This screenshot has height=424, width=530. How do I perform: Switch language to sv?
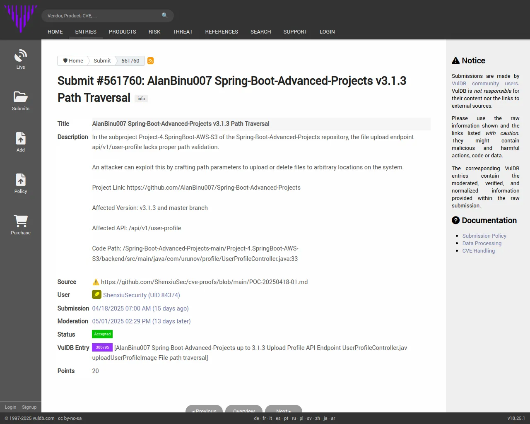click(x=309, y=418)
